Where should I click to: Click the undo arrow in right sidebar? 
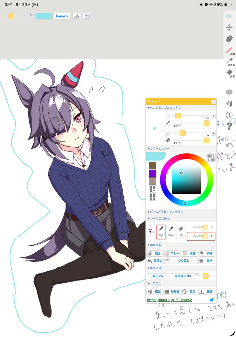[229, 146]
